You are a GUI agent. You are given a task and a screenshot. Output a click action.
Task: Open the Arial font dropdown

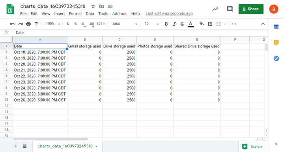pyautogui.click(x=125, y=24)
